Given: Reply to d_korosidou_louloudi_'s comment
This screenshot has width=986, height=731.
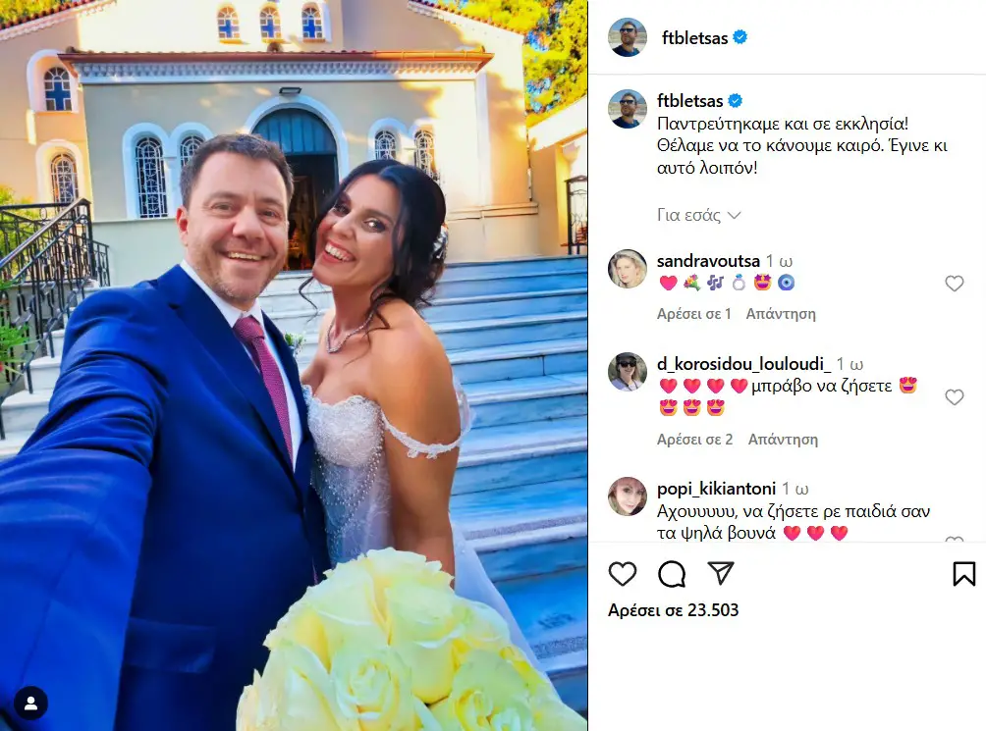Looking at the screenshot, I should (783, 439).
